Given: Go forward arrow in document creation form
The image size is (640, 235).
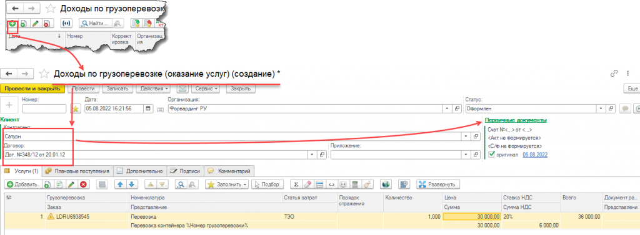Looking at the screenshot, I should pos(24,74).
